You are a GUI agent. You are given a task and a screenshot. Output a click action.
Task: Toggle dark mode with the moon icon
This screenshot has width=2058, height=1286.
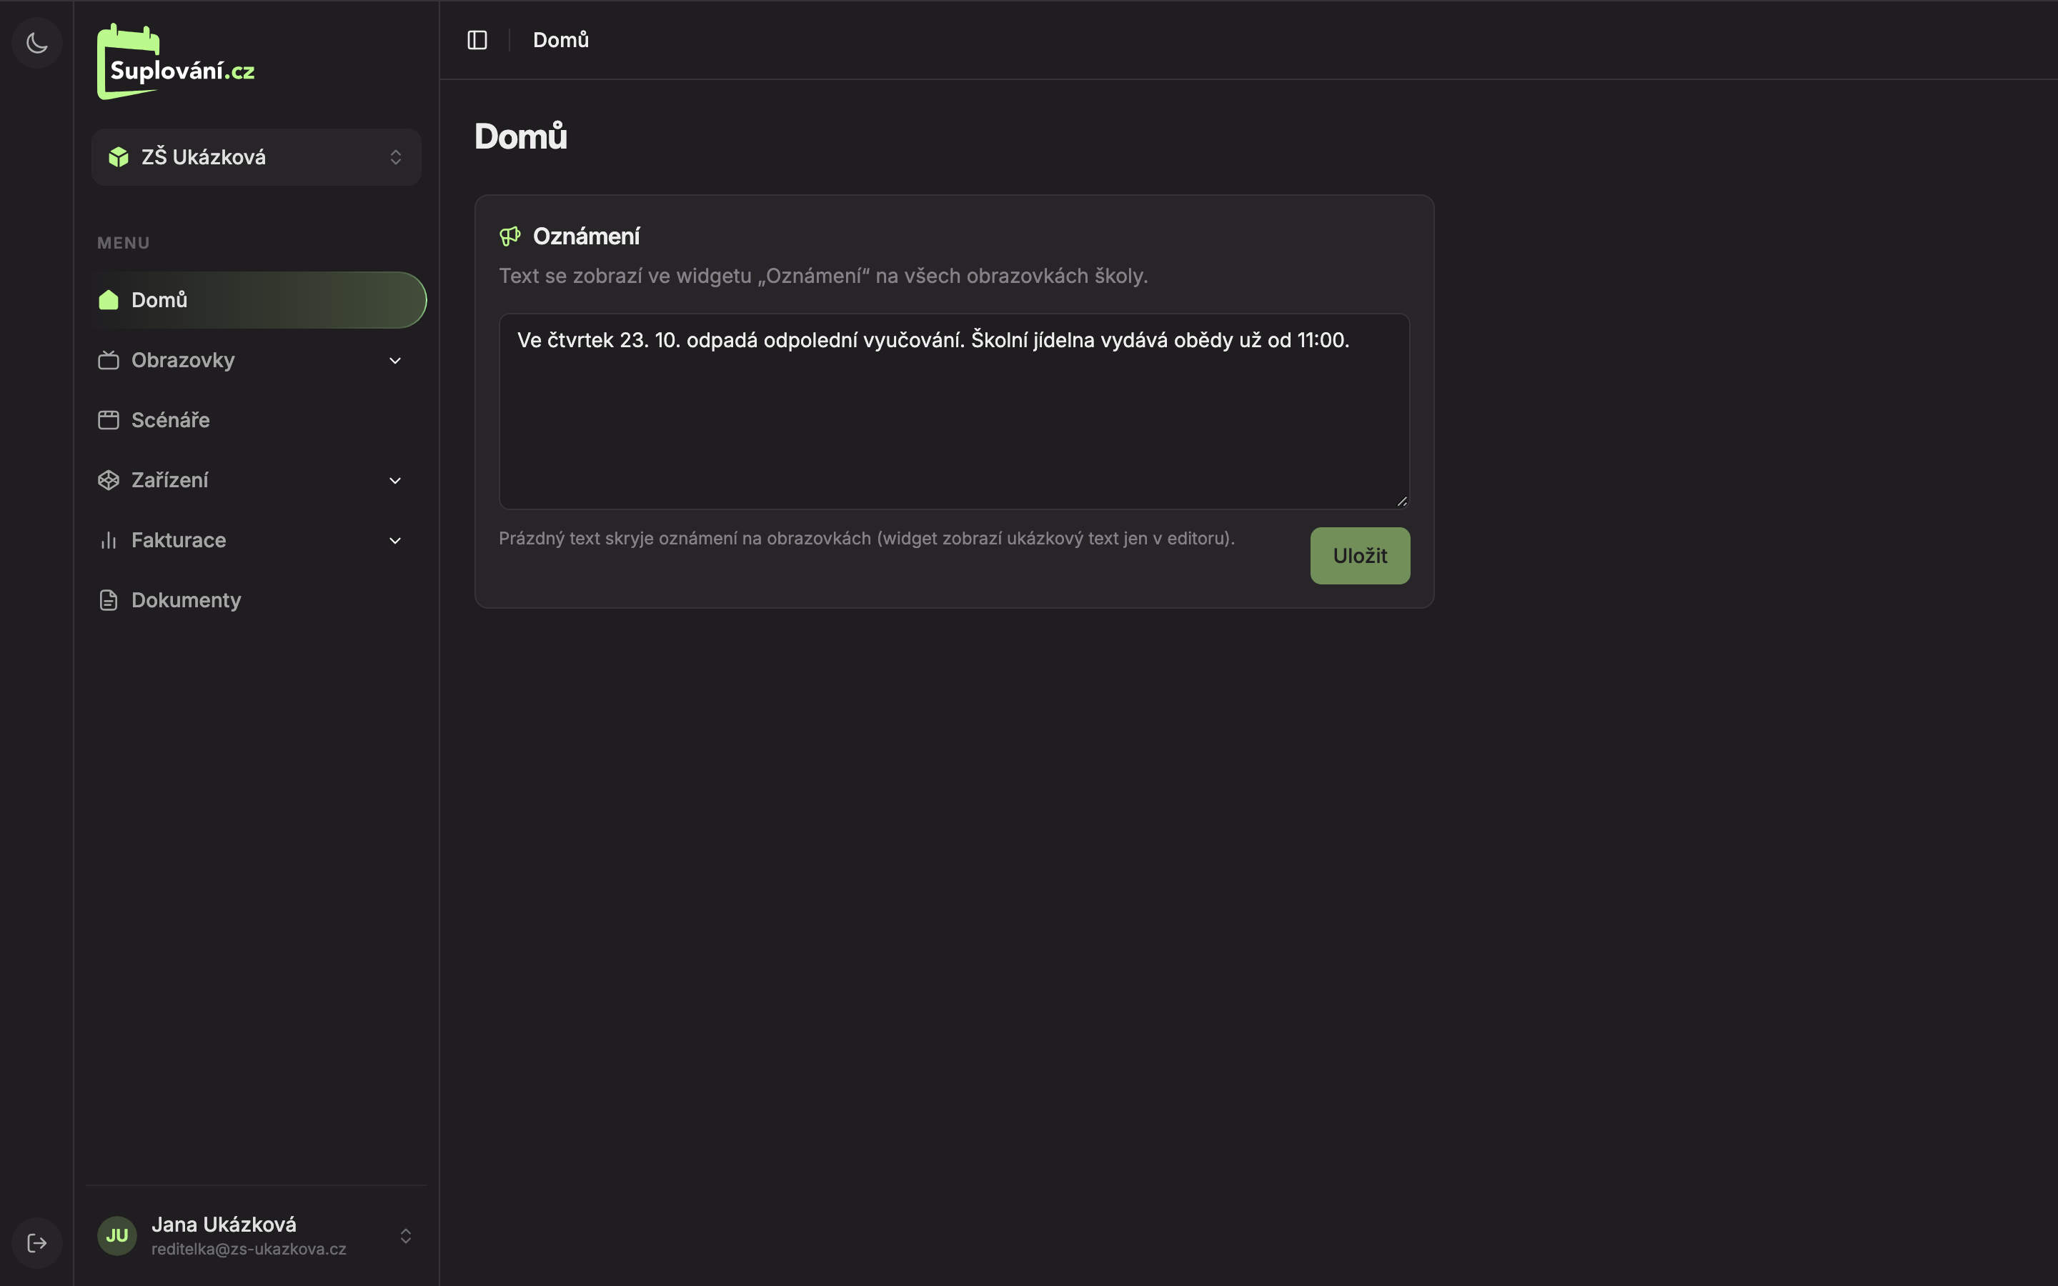pyautogui.click(x=36, y=43)
